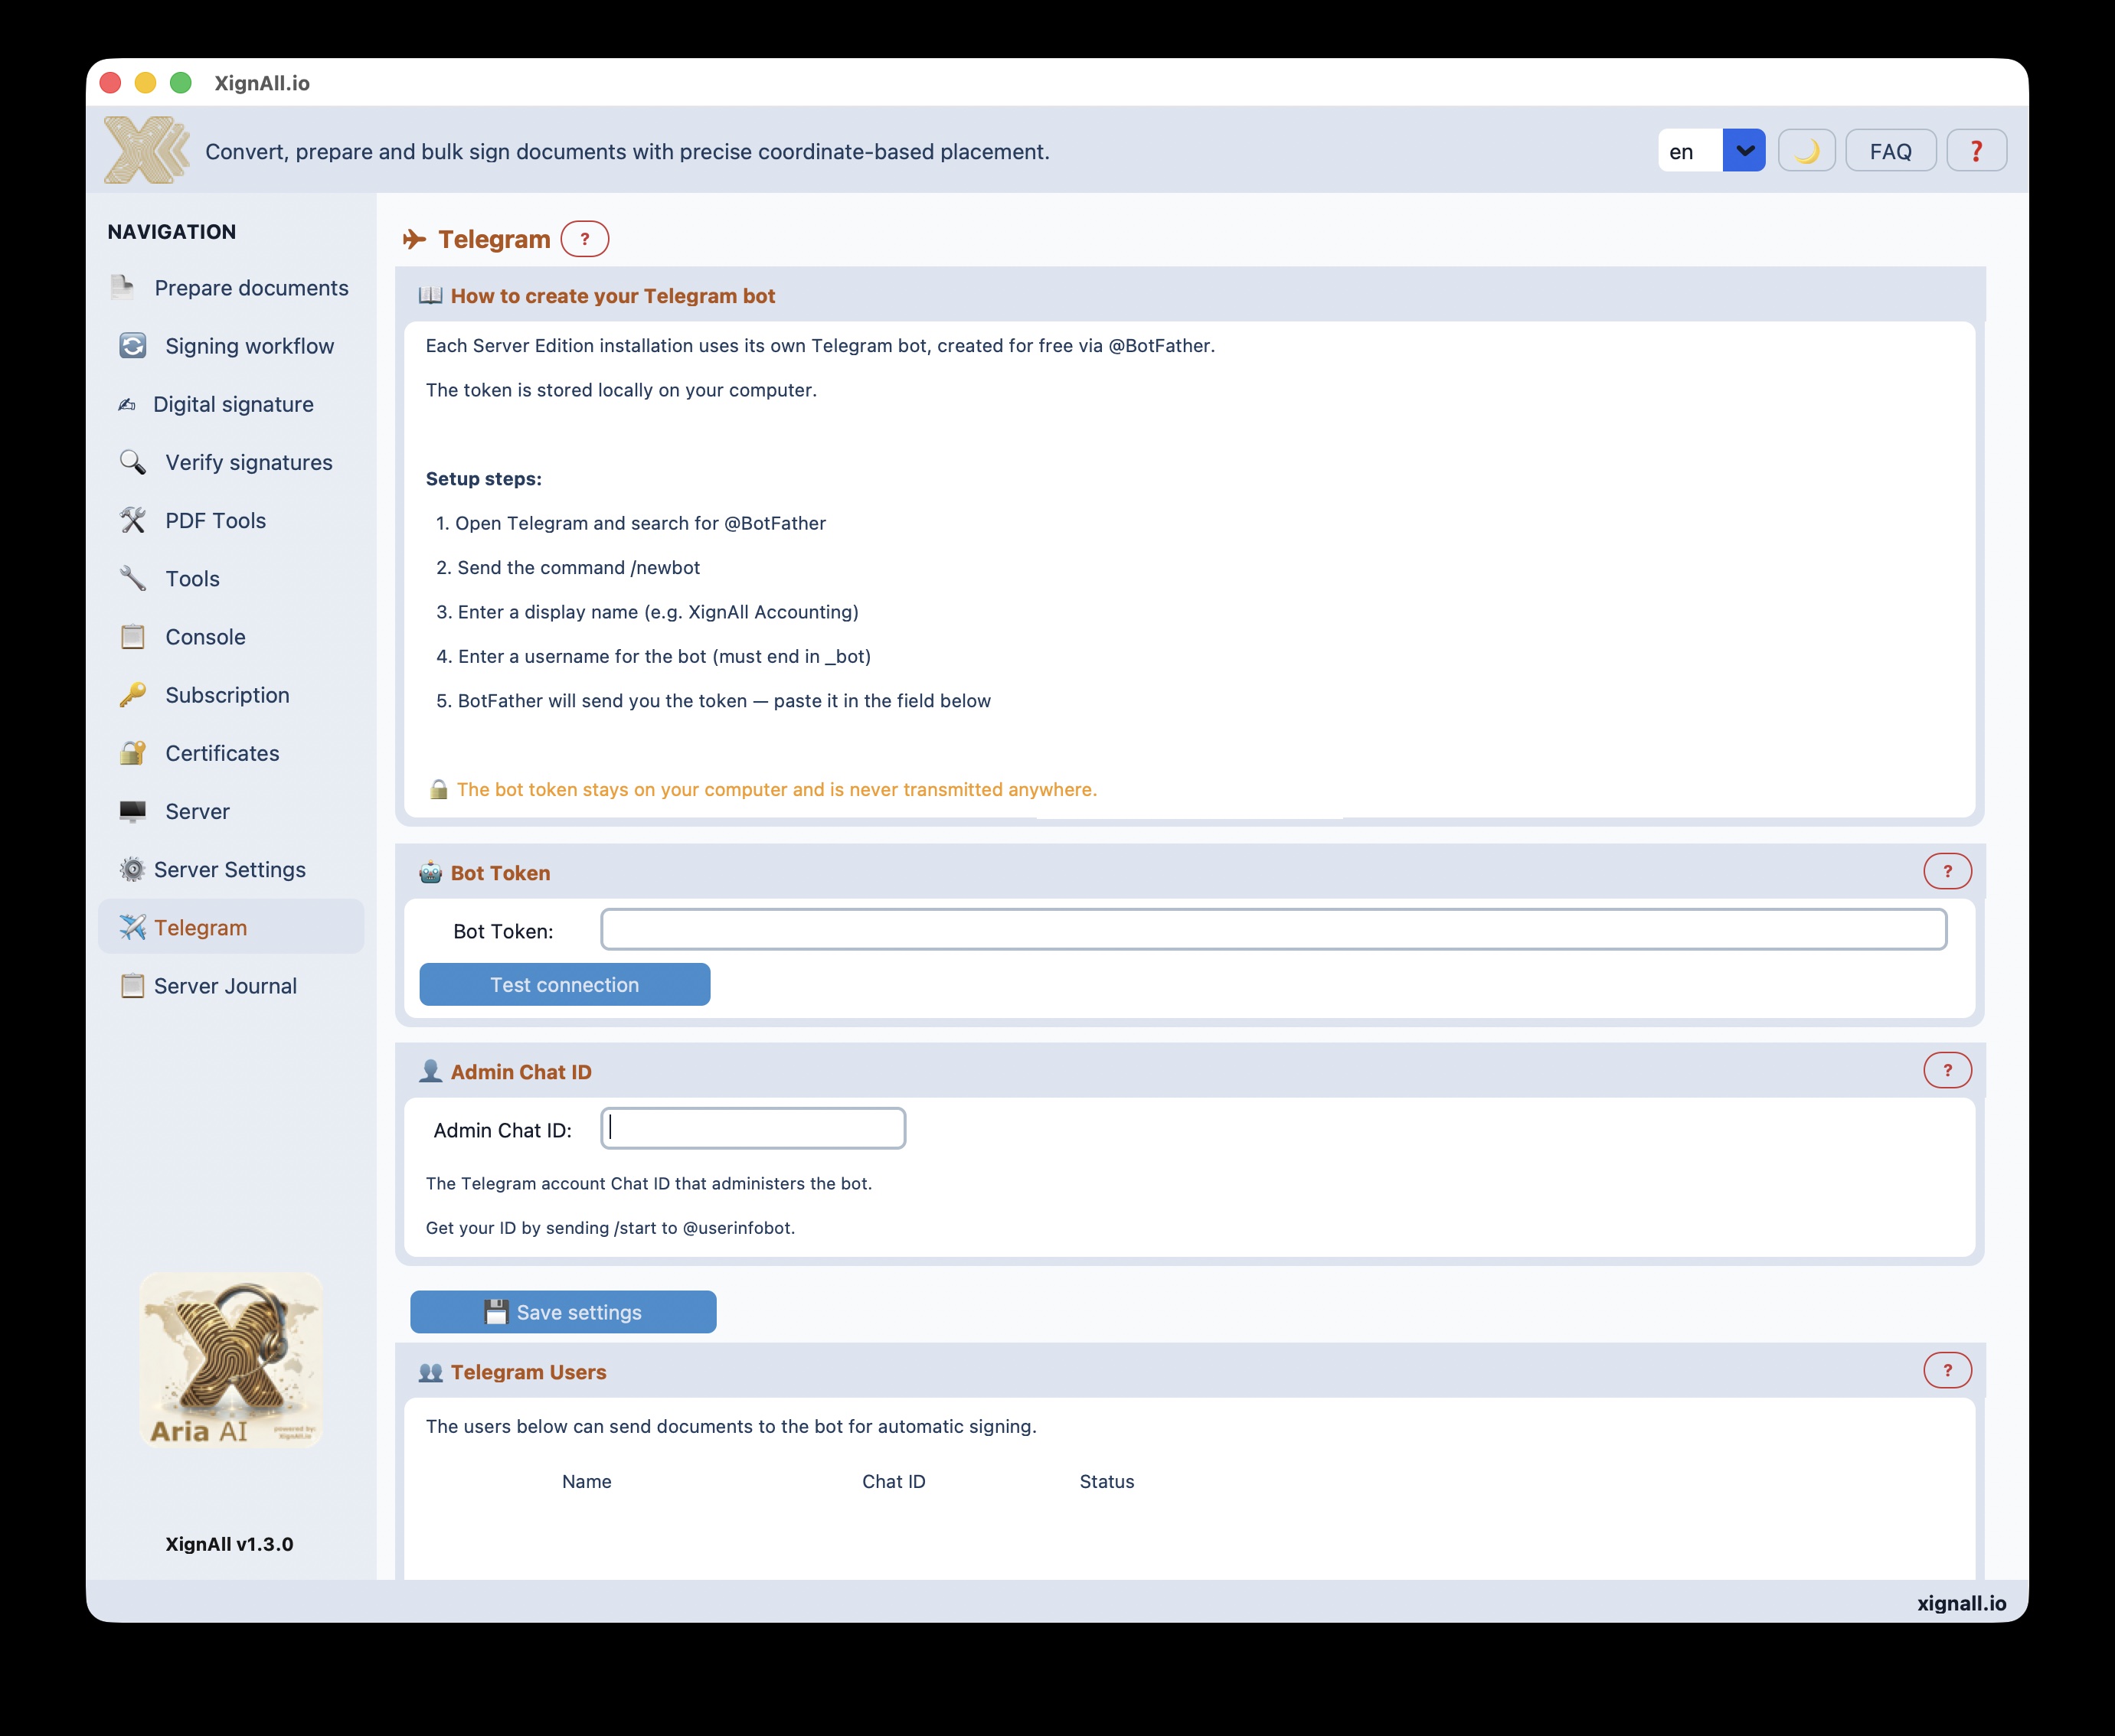2115x1736 pixels.
Task: Click the Chat ID column header
Action: pos(894,1482)
